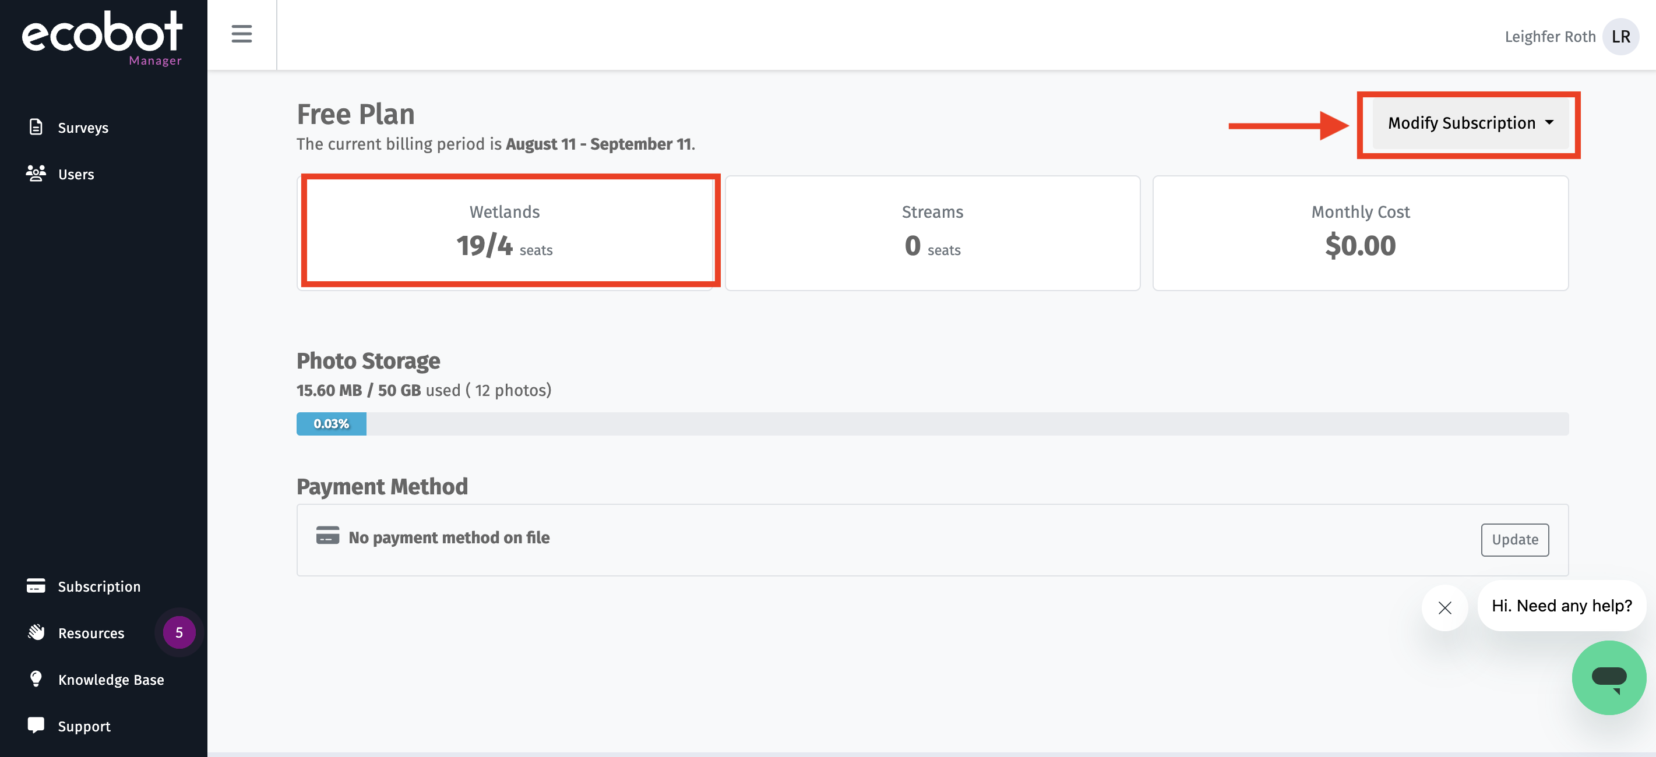Click the photo storage progress bar
Image resolution: width=1656 pixels, height=757 pixels.
[x=932, y=423]
